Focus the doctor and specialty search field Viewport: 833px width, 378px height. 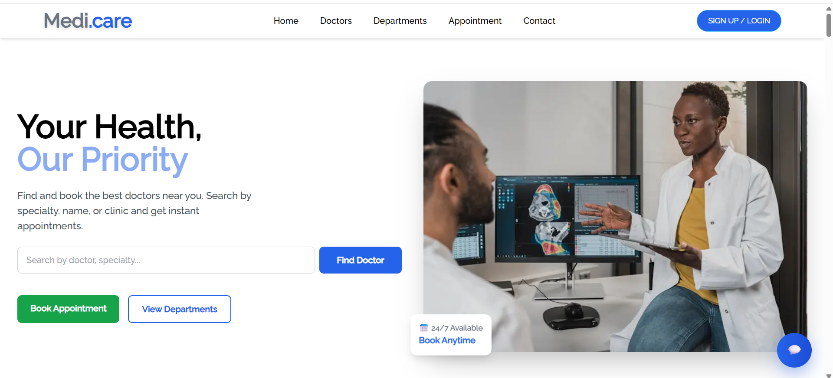(x=166, y=260)
